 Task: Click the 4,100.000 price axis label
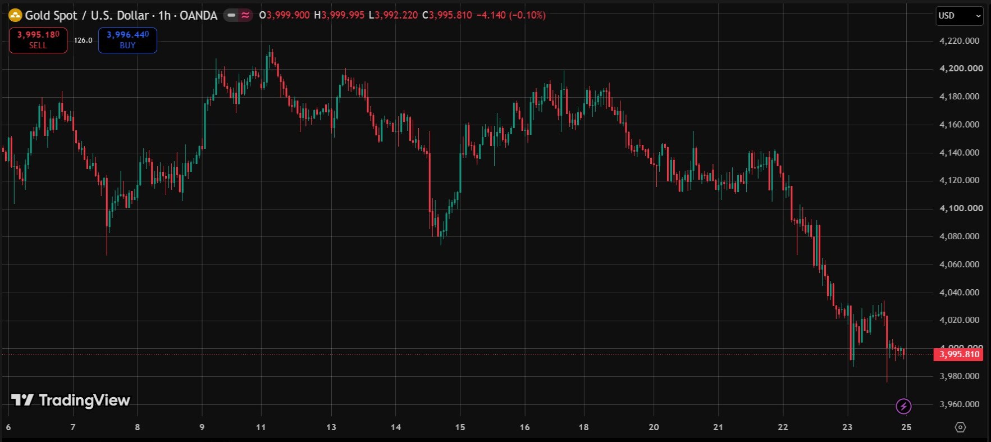click(x=961, y=208)
